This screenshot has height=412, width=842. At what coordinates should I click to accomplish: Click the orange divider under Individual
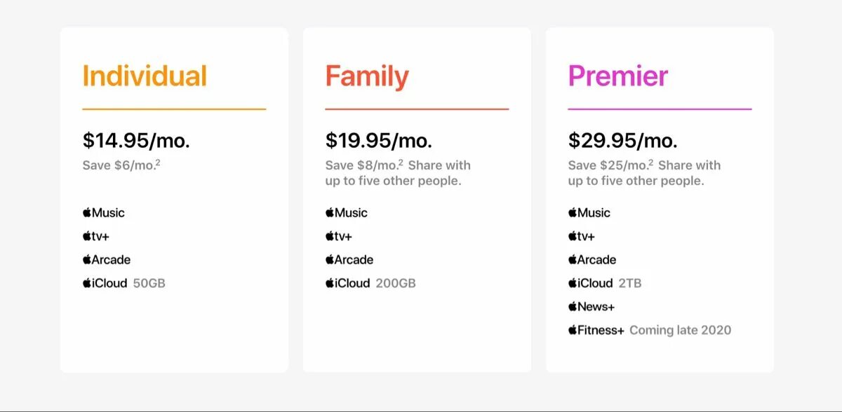pos(174,109)
